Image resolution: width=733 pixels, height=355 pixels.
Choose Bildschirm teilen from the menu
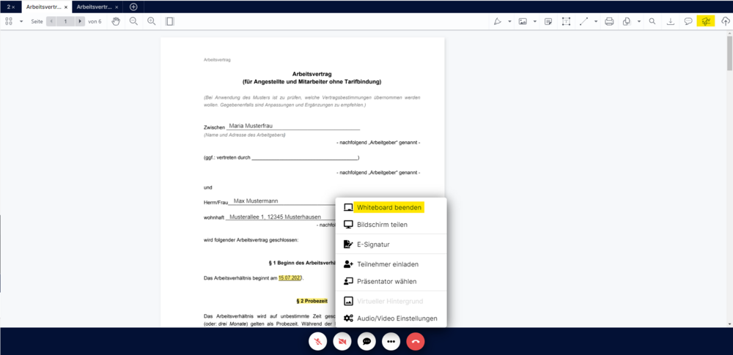tap(391, 224)
